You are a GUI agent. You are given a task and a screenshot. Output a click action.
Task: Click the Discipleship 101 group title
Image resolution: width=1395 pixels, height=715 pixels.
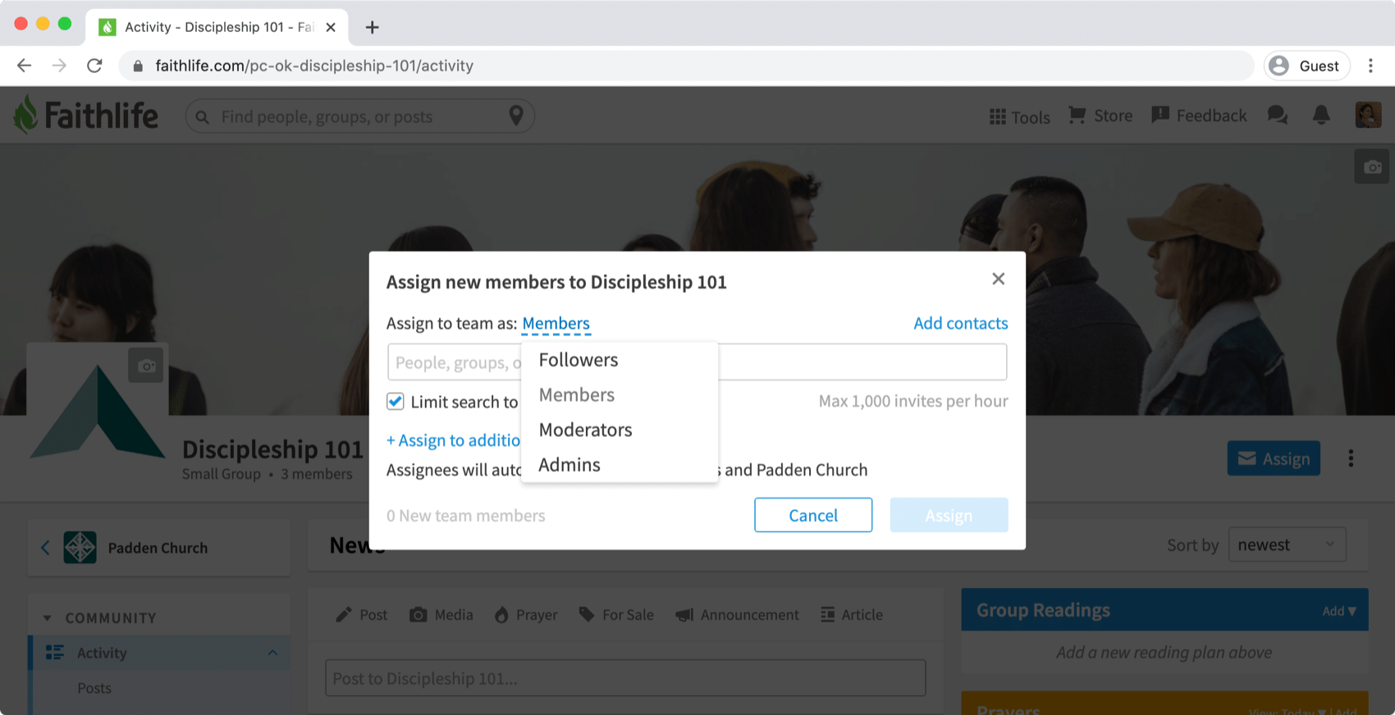[272, 449]
